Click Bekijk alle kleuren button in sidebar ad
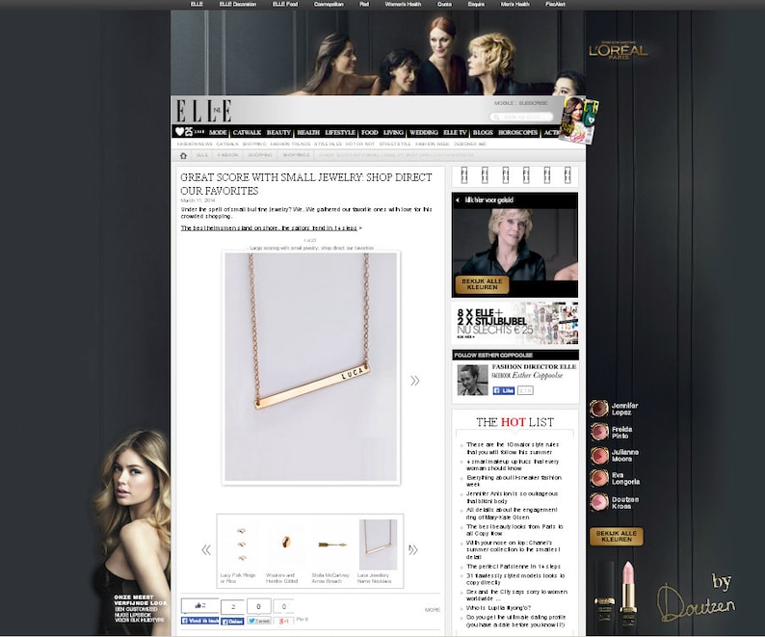 [617, 537]
